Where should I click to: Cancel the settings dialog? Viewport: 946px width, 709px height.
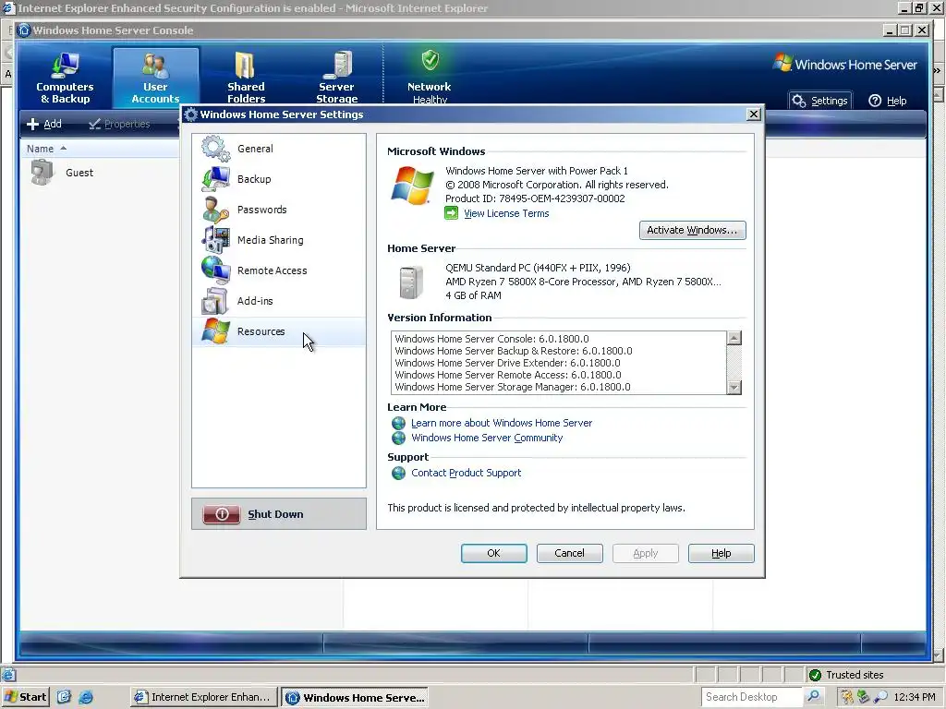click(569, 554)
